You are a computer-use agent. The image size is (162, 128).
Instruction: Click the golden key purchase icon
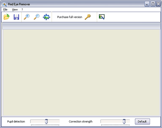(87, 17)
